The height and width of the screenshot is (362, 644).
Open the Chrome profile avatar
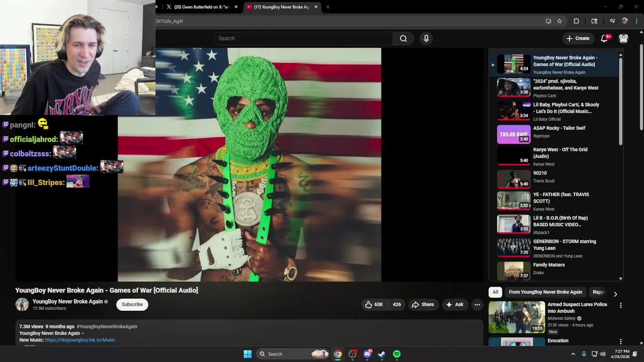coord(625,21)
